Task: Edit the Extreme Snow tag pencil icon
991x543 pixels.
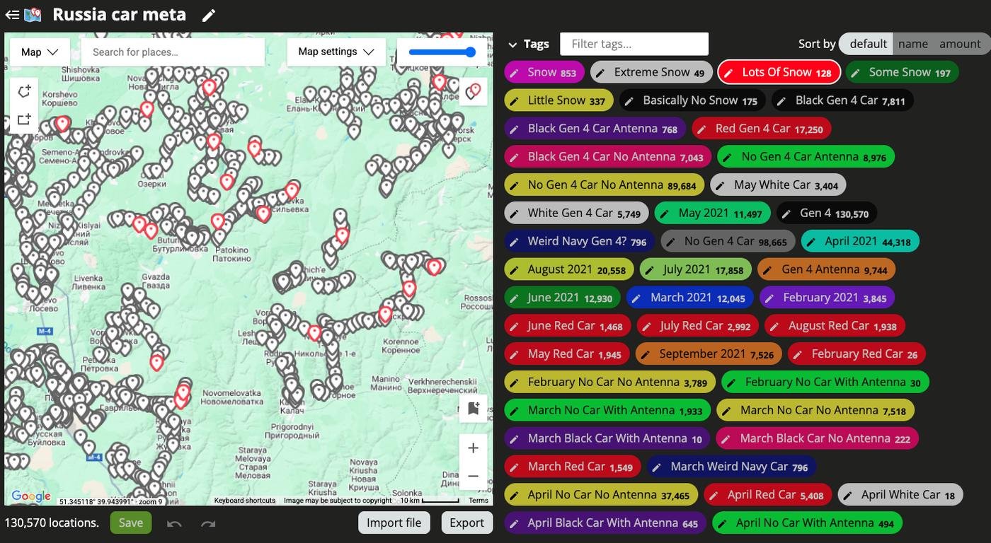Action: click(x=601, y=72)
